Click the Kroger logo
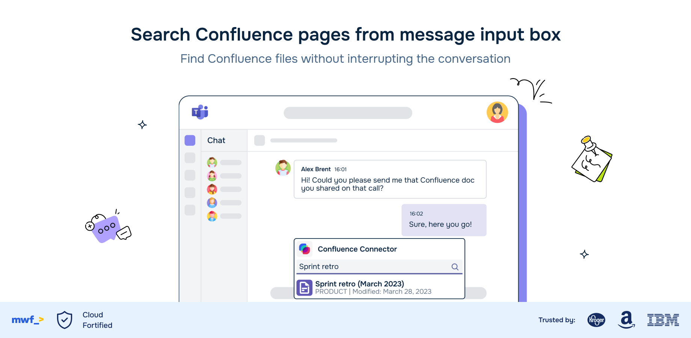Screen dimensions: 691x338 [596, 320]
